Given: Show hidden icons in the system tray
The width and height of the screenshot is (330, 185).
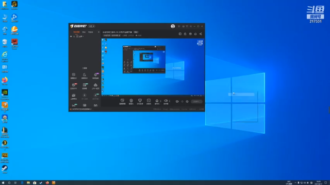Looking at the screenshot, I should [295, 183].
